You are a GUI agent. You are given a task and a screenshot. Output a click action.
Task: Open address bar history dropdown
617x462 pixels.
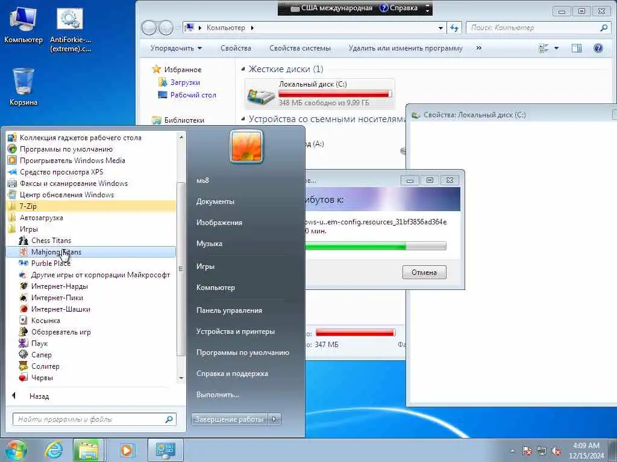[x=440, y=28]
